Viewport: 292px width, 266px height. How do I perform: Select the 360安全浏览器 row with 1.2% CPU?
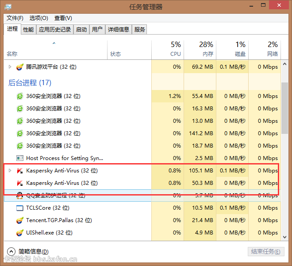tap(142, 96)
